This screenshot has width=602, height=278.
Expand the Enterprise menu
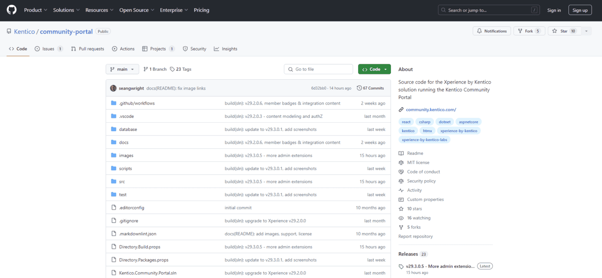pos(174,10)
